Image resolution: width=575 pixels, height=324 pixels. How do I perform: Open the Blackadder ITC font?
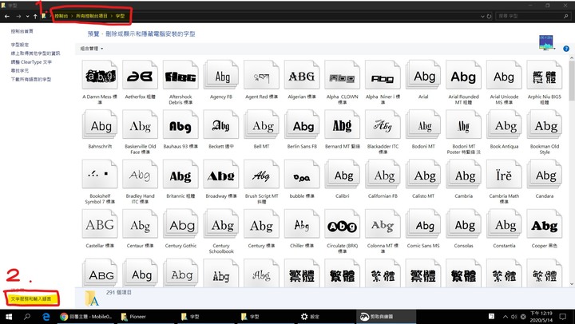[x=383, y=125]
